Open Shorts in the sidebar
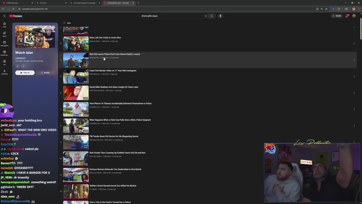362x204 pixels. coord(5,34)
